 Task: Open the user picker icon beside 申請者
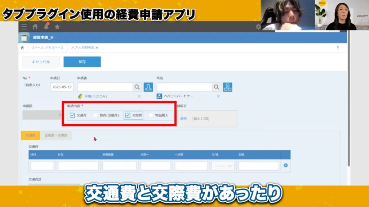point(148,87)
